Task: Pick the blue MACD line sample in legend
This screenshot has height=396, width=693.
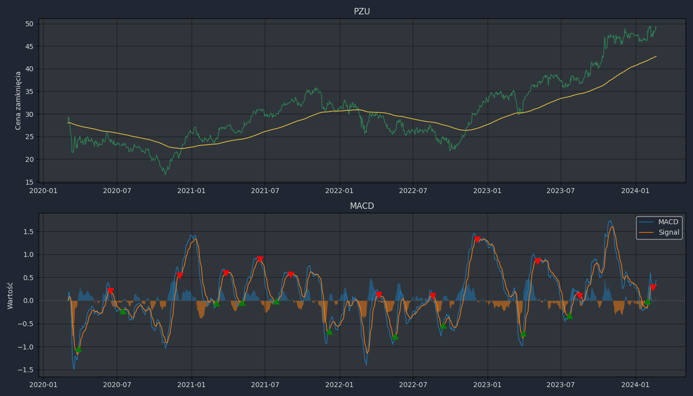Action: pyautogui.click(x=646, y=222)
